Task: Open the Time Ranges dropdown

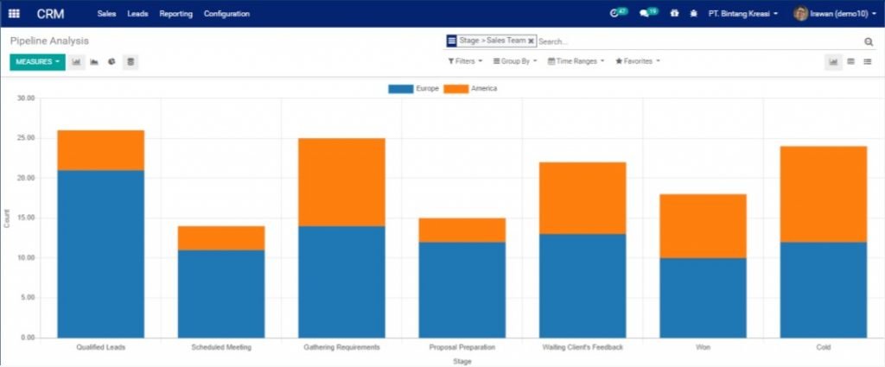Action: pos(576,61)
